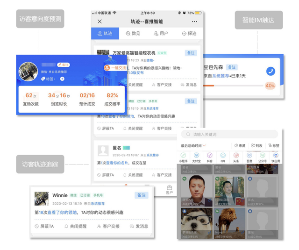Viewport: 299px width, 250px height.
Task: Open the lion avatar customer tile
Action: [229, 223]
